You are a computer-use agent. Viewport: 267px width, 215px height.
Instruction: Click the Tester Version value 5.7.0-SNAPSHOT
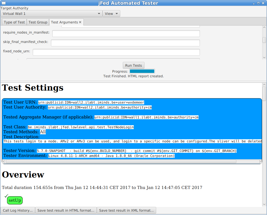click(137, 151)
